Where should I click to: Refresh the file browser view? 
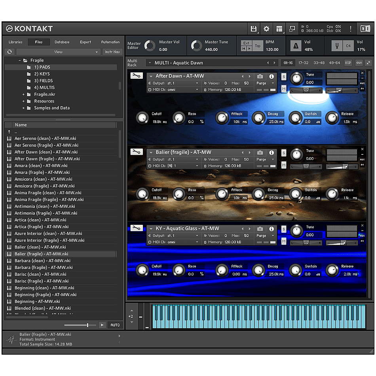pyautogui.click(x=9, y=52)
